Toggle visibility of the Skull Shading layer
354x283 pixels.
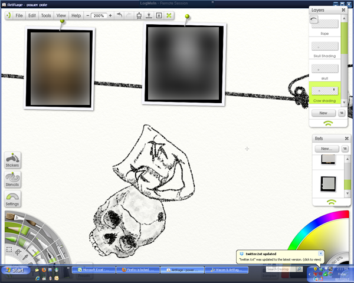click(x=319, y=47)
